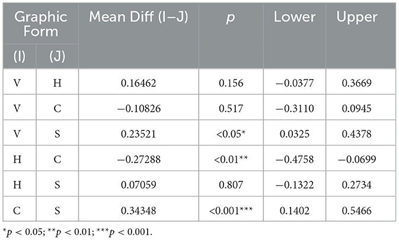Click the significance footnote below the table
This screenshot has height=240, width=399.
point(78,232)
